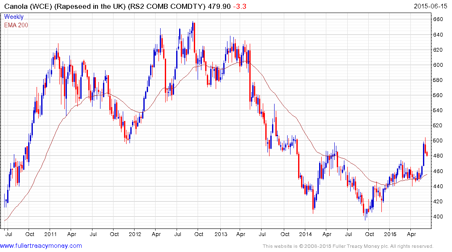Image resolution: width=452 pixels, height=252 pixels.
Task: Click the 580 price axis label
Action: [x=438, y=80]
